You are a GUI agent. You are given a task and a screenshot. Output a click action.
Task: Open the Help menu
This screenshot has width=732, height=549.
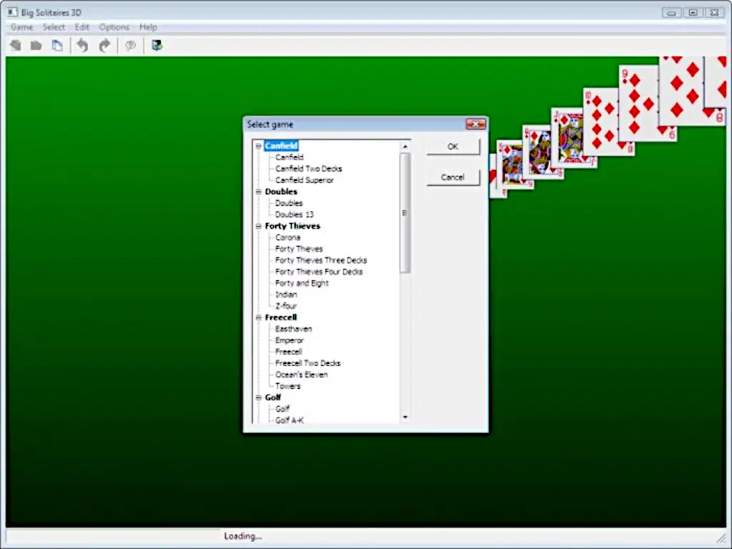(x=148, y=27)
